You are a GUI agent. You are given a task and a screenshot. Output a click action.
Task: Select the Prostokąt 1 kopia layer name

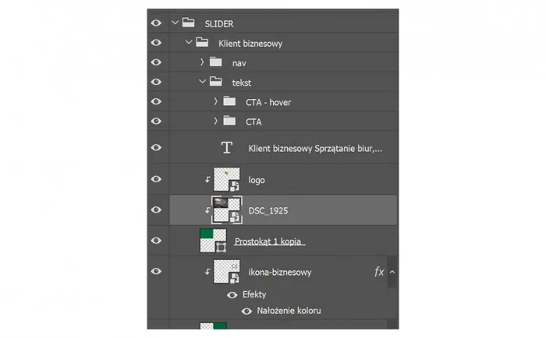coord(269,241)
